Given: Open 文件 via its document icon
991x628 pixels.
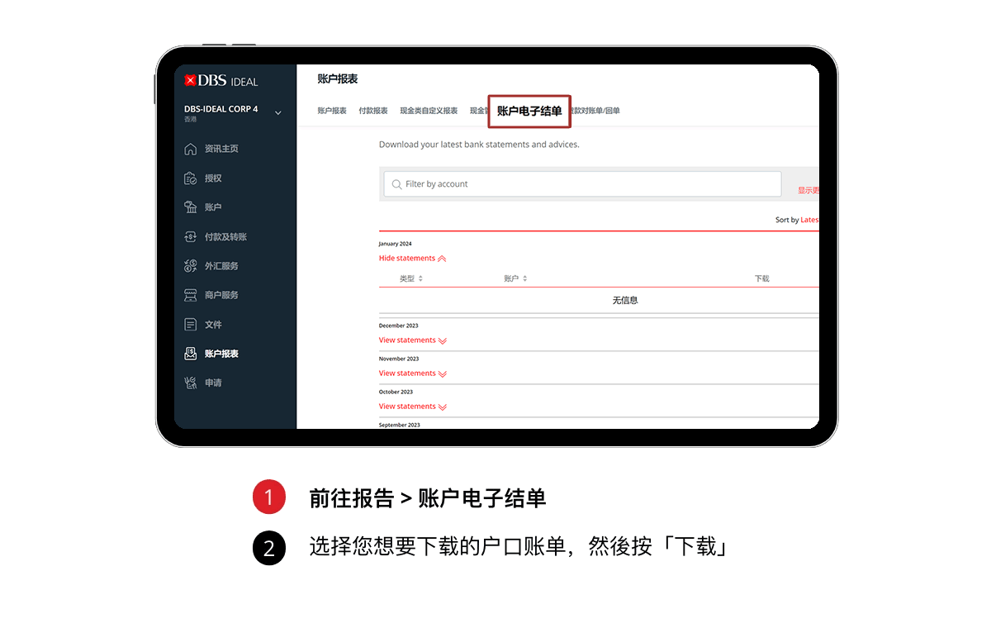Looking at the screenshot, I should [x=190, y=325].
